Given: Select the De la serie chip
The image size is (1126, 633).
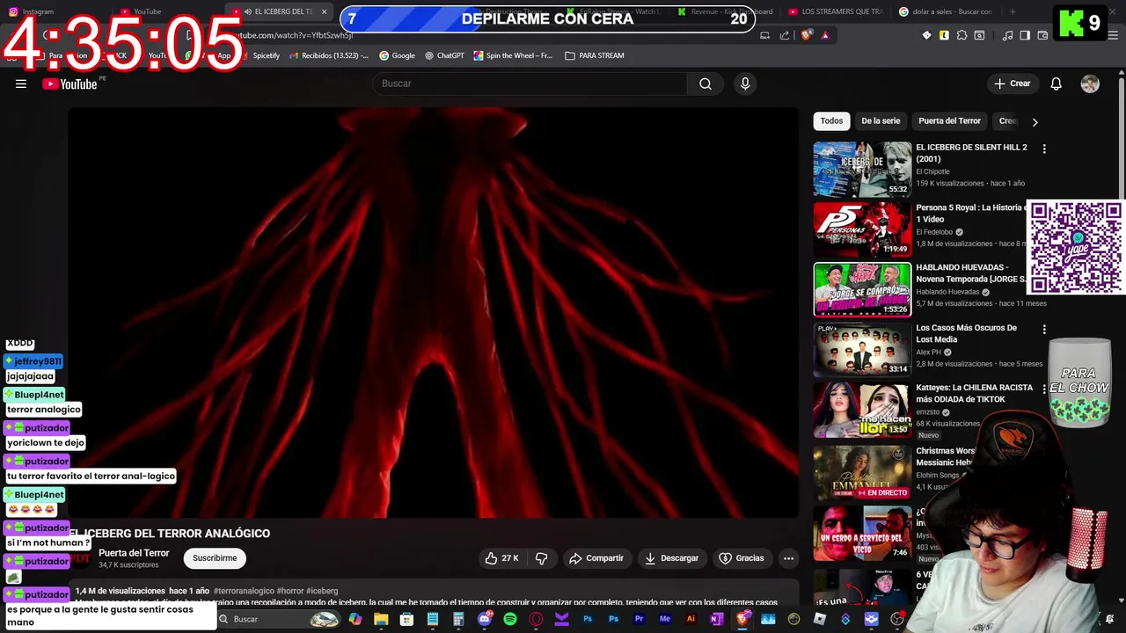Looking at the screenshot, I should click(881, 121).
